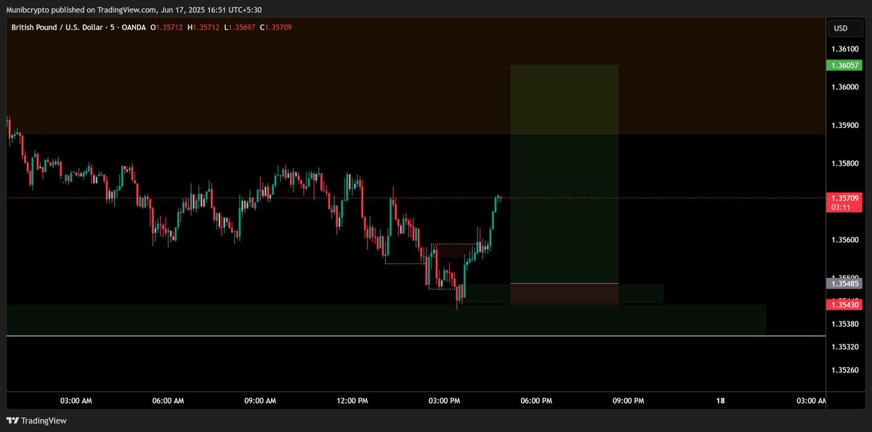This screenshot has height=432, width=872.
Task: Select the green 1.36057 take-profit price label
Action: pyautogui.click(x=844, y=65)
